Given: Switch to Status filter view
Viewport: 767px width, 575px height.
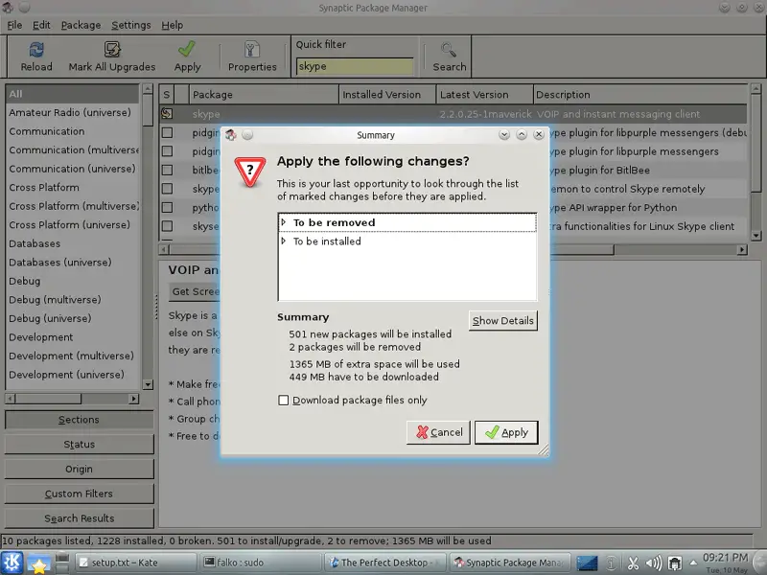Looking at the screenshot, I should (79, 444).
